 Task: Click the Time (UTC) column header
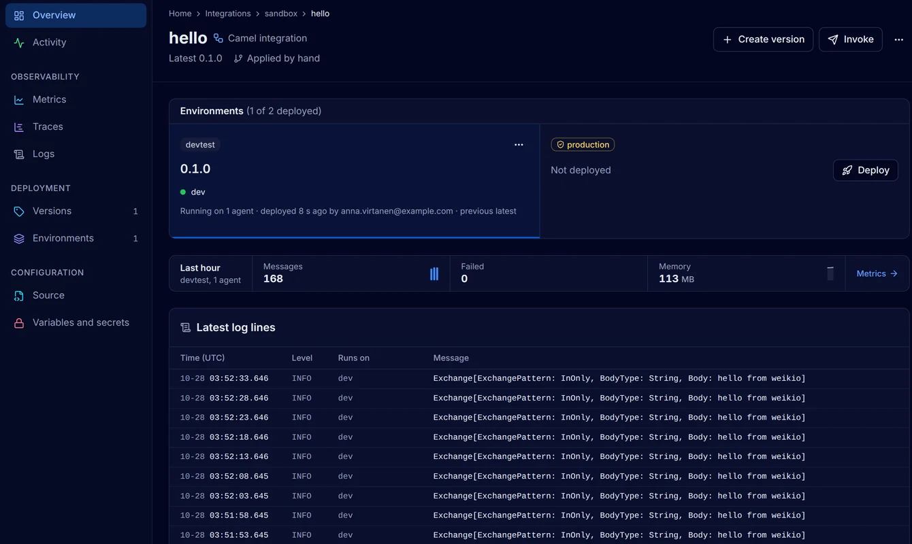(x=202, y=358)
